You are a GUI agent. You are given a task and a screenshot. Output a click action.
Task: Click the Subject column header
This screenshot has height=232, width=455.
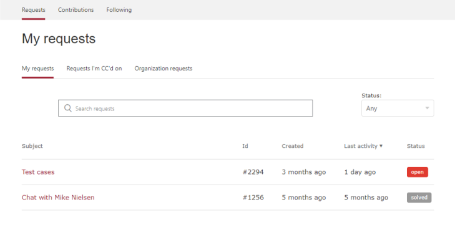pyautogui.click(x=32, y=146)
